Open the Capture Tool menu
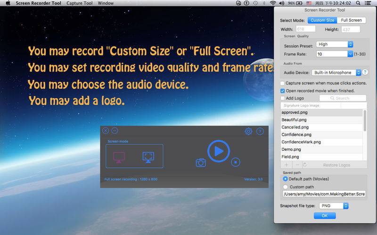377x235 pixels. pos(80,3)
